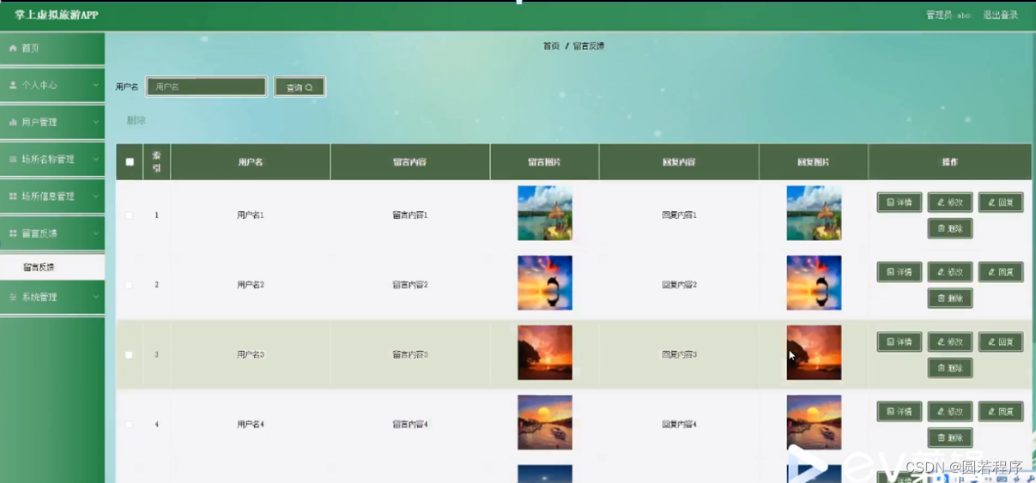Toggle the select-all checkbox in table header
This screenshot has width=1036, height=483.
coord(130,161)
